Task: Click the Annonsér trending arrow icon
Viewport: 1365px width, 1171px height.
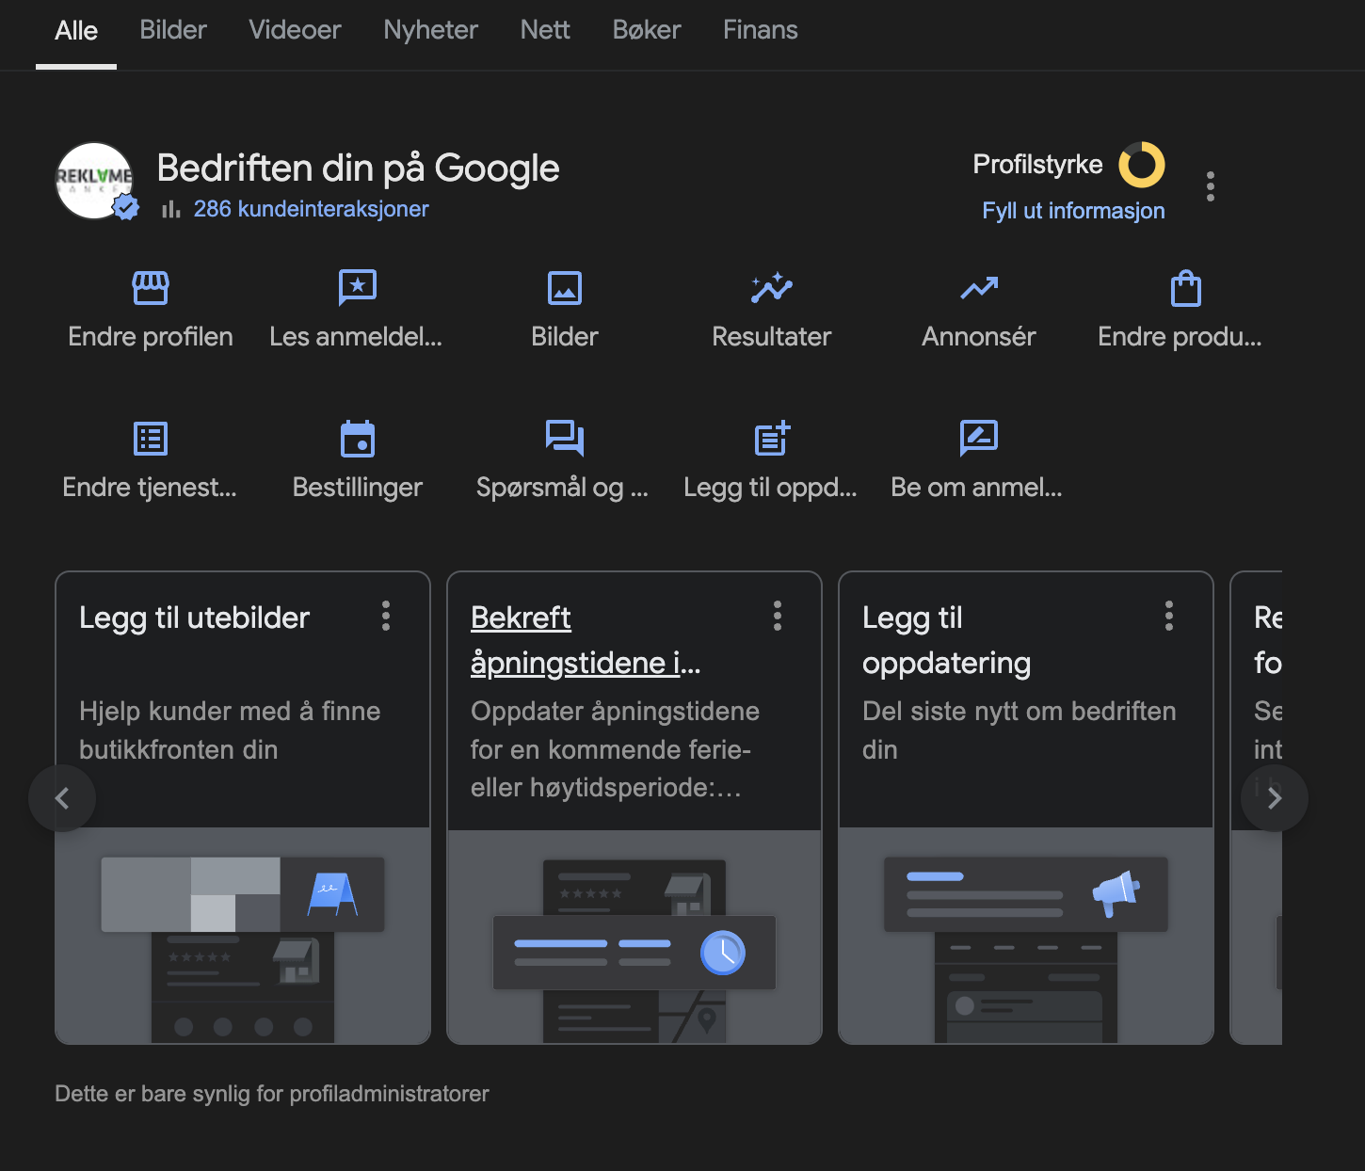Action: (x=979, y=288)
